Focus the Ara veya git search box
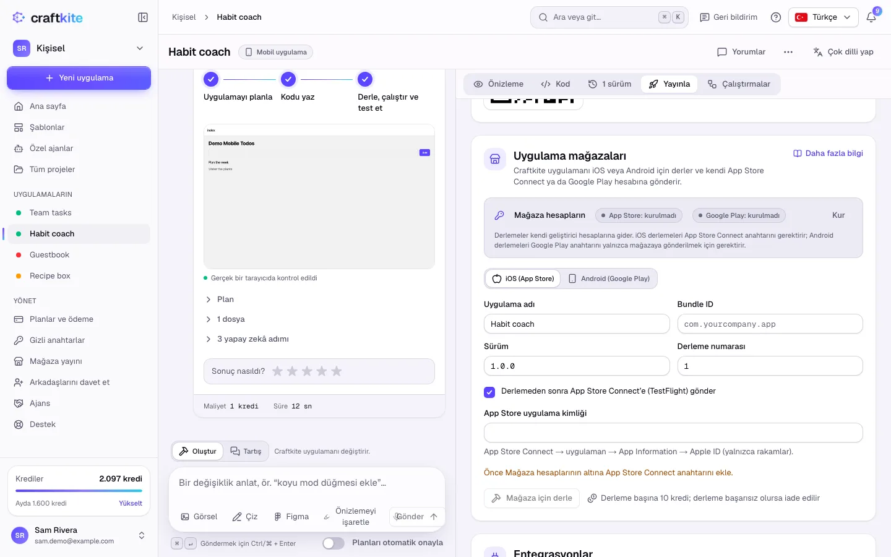891x557 pixels. [x=610, y=17]
